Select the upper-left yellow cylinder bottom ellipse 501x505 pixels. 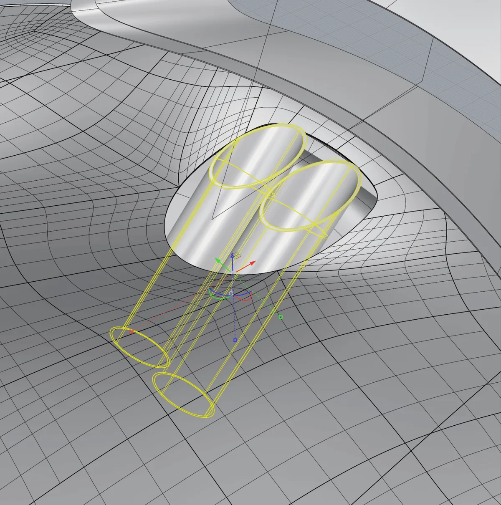pos(139,347)
